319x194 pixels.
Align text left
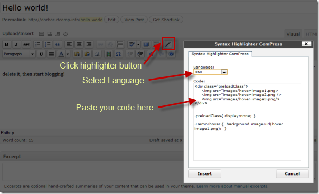coord(69,44)
